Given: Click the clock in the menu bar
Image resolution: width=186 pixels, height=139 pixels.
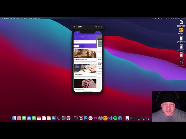Looking at the screenshot, I should 180,18.
